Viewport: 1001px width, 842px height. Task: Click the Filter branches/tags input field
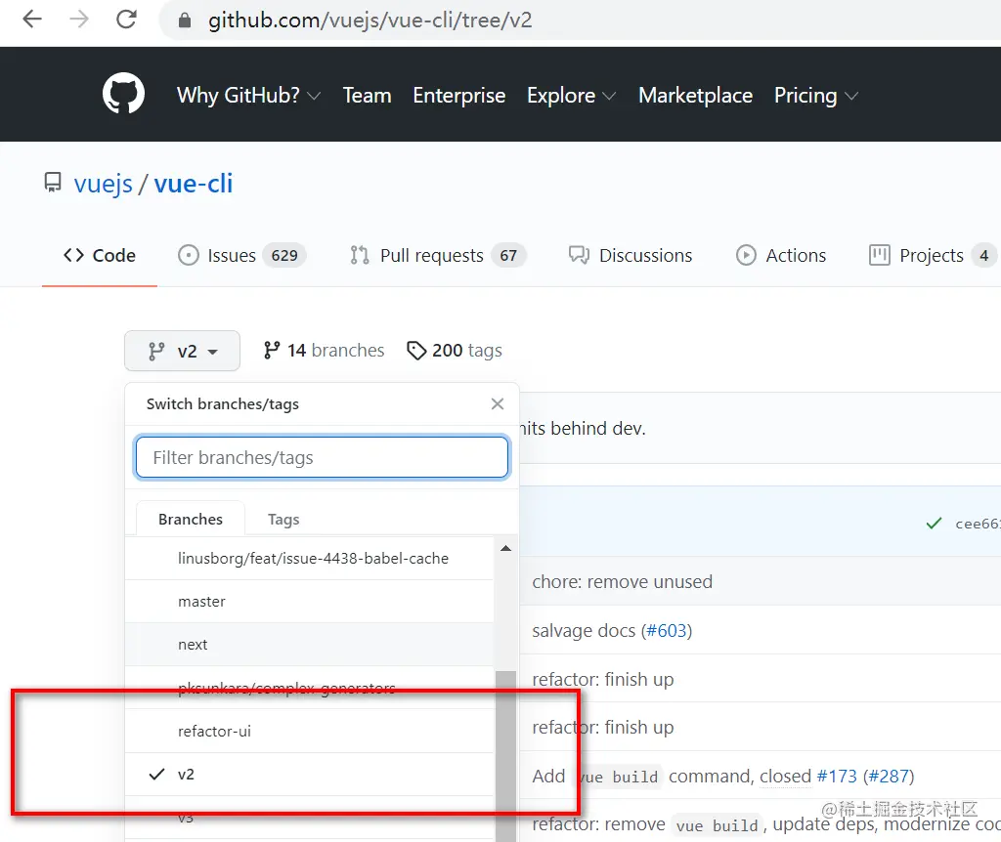click(323, 457)
